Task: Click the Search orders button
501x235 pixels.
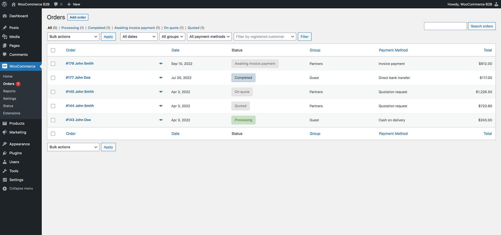Action: (x=482, y=26)
